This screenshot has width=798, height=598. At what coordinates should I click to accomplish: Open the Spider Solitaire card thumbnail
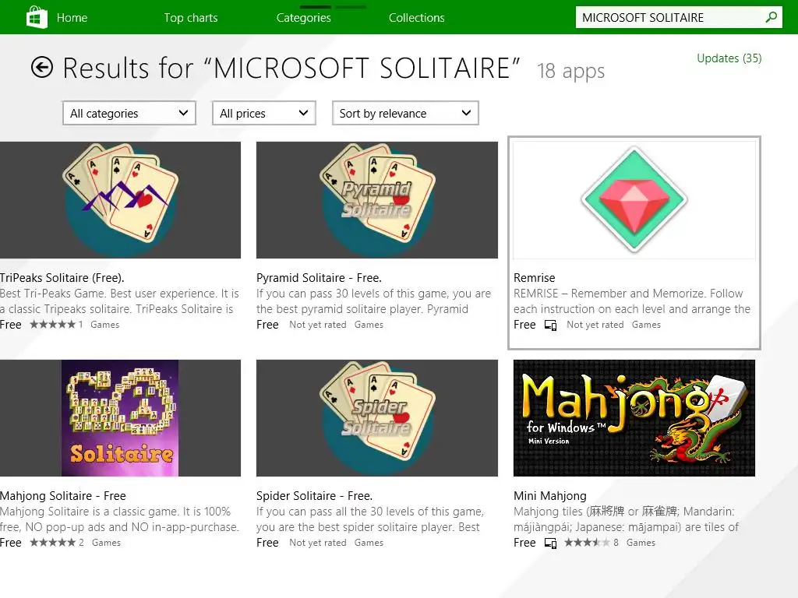(377, 418)
